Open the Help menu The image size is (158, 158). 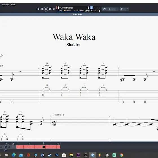coord(13,5)
